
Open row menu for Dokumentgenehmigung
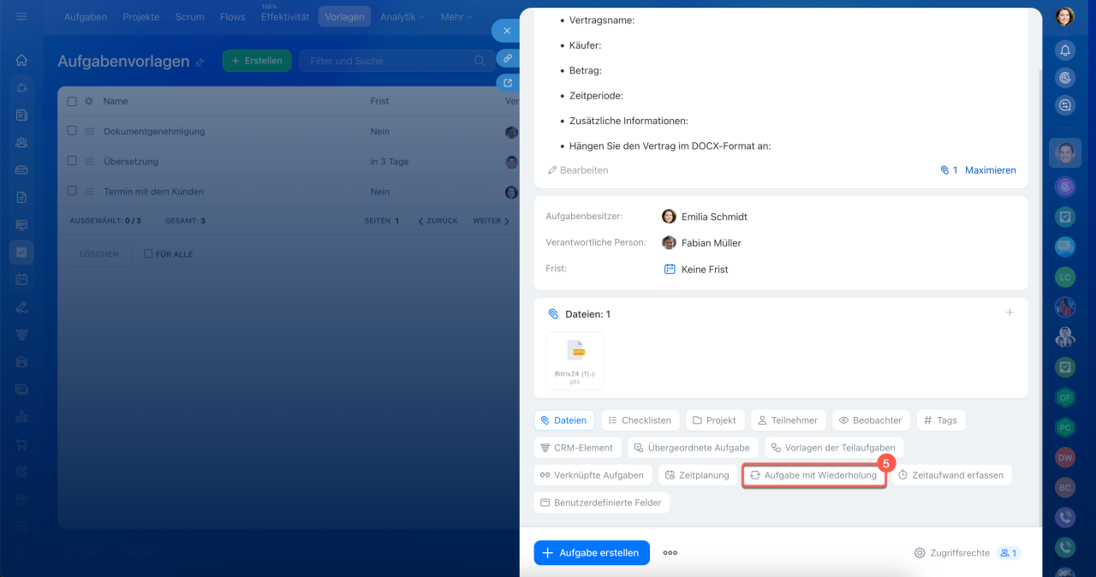coord(89,132)
